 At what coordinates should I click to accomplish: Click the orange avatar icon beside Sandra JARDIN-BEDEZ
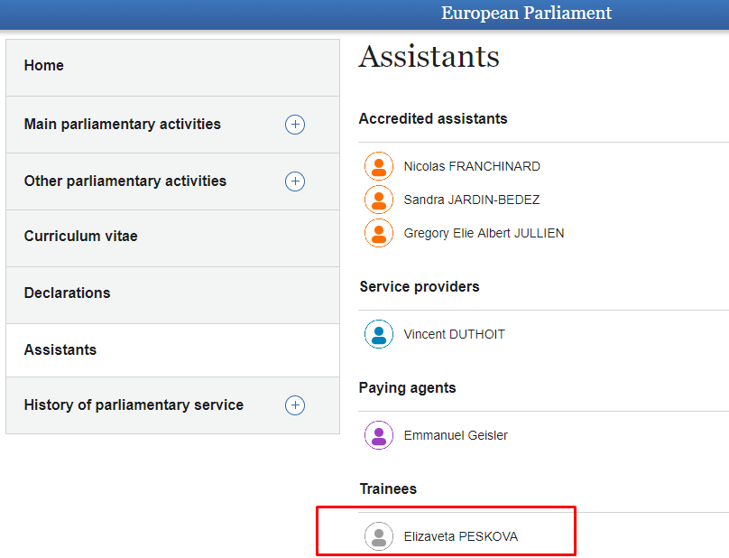[x=379, y=200]
